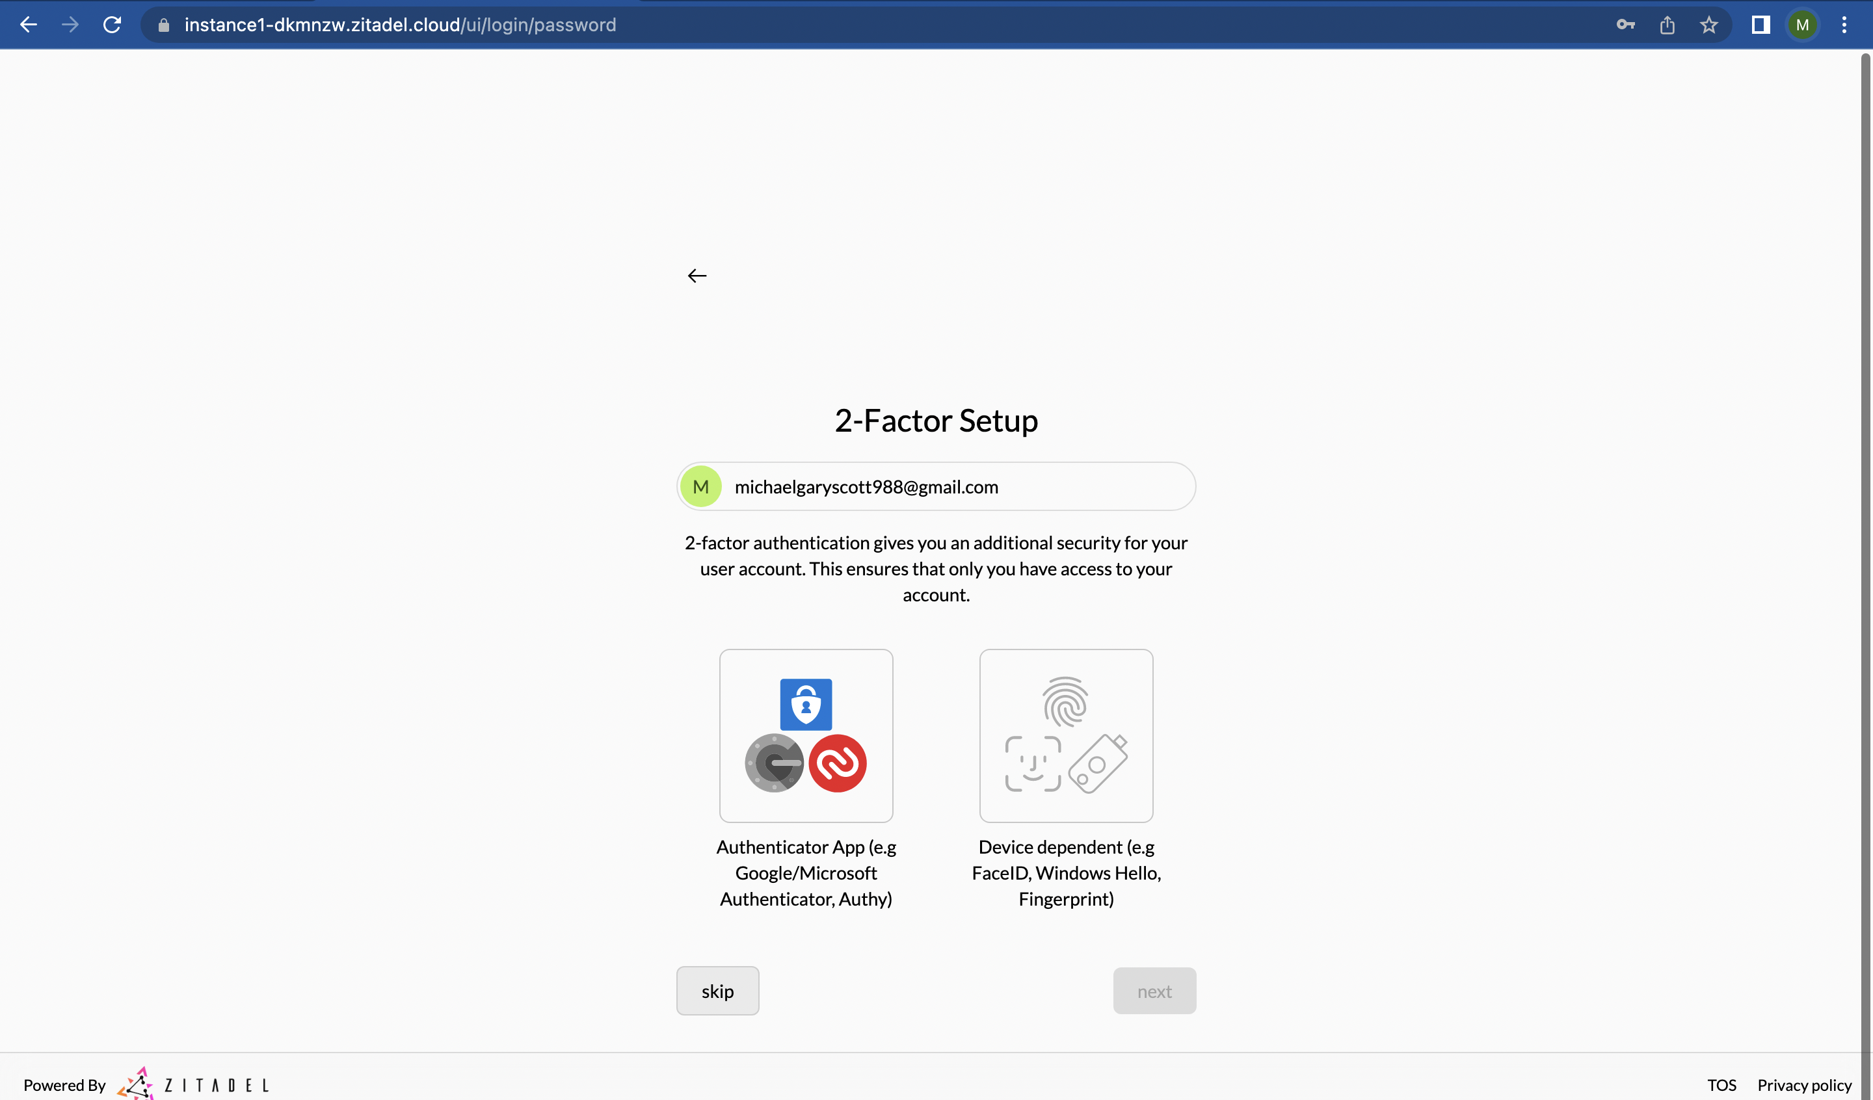Click the browser back arrow
Viewport: 1873px width, 1100px height.
[28, 25]
